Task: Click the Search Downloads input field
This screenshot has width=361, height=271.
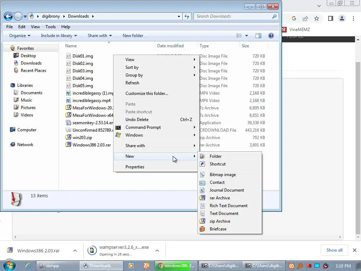Action: coord(233,16)
